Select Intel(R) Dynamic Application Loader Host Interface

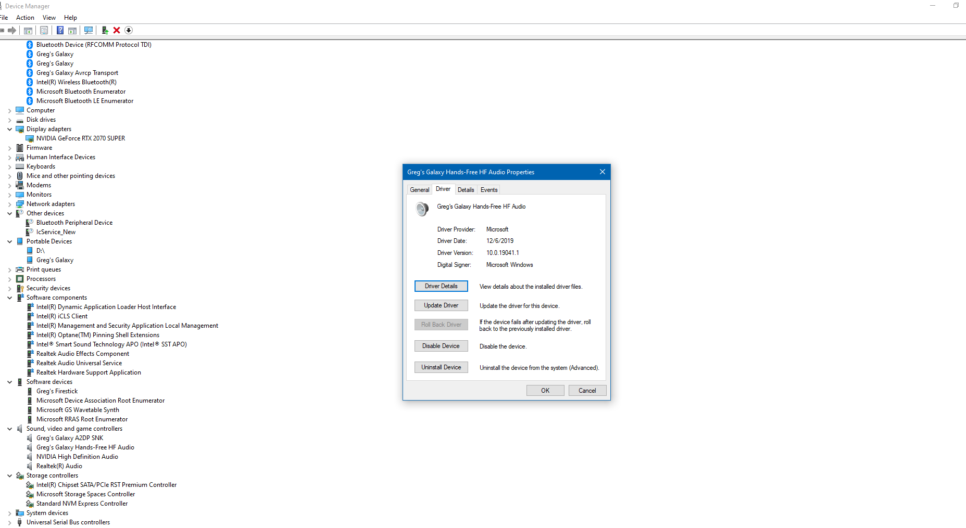point(106,307)
